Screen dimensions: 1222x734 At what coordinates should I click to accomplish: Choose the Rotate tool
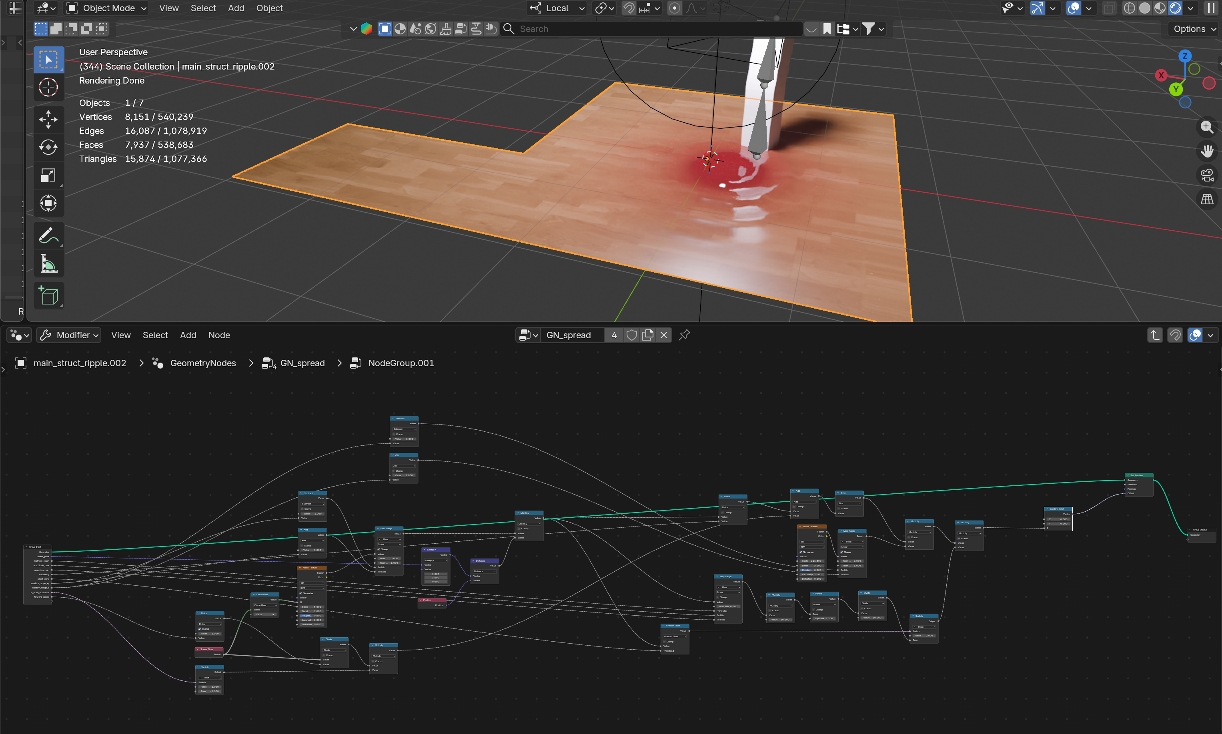pos(48,148)
